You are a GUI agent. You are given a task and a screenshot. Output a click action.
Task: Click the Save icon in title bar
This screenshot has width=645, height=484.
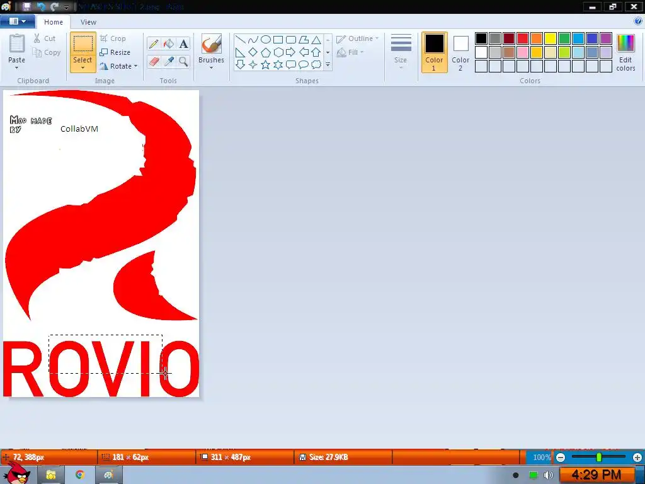click(x=26, y=6)
